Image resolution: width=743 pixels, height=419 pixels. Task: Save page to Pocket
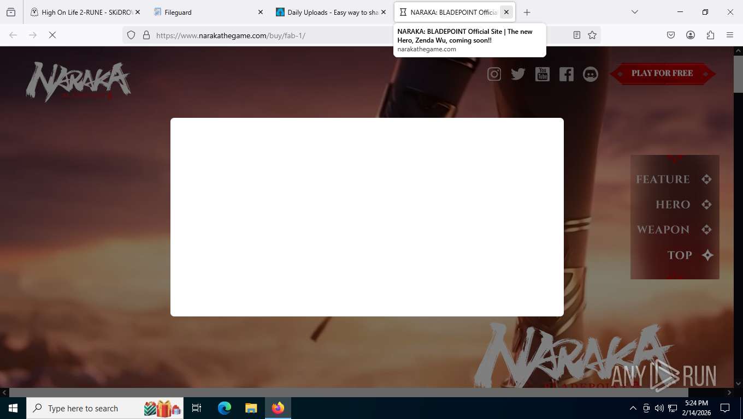(671, 35)
